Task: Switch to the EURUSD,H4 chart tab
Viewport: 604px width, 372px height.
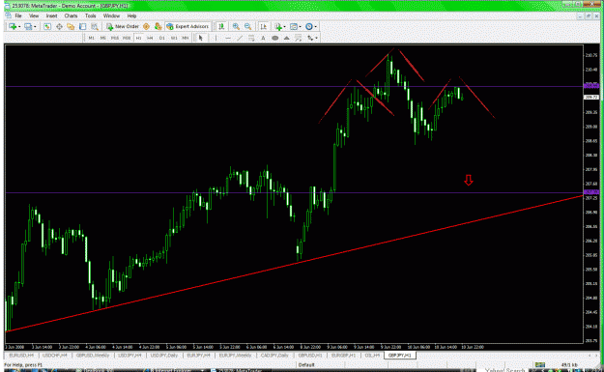Action: [21, 355]
